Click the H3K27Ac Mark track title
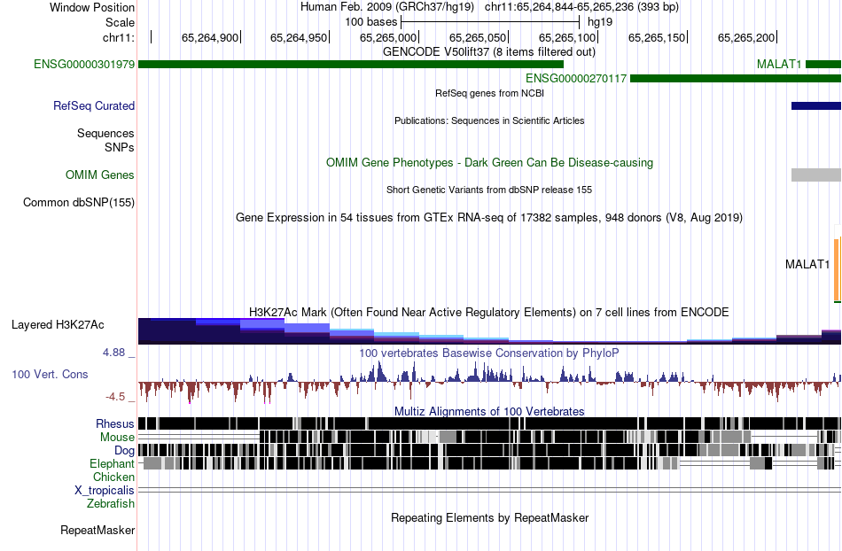 489,312
